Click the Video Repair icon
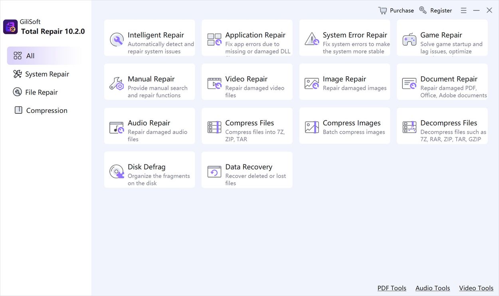Image resolution: width=499 pixels, height=296 pixels. [x=214, y=83]
